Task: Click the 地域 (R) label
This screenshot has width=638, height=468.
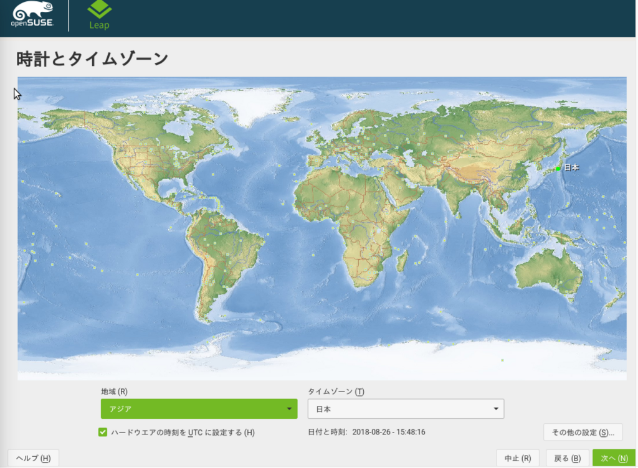Action: click(x=115, y=391)
